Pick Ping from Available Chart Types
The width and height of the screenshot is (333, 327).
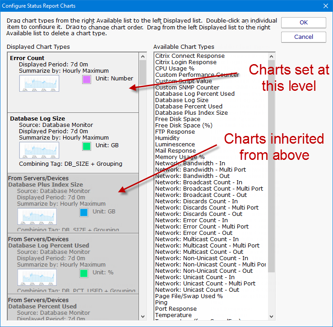pos(161,303)
